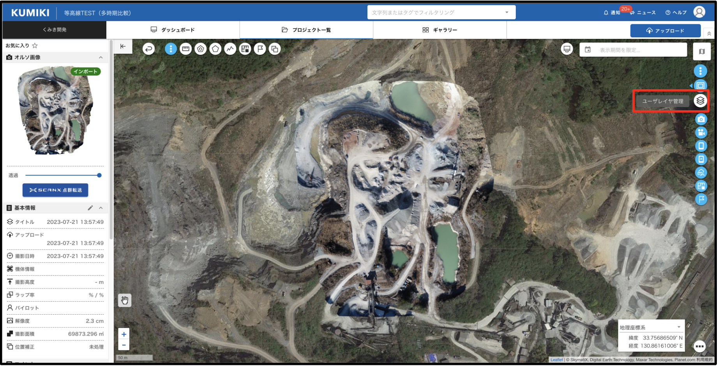Open the tag filter dropdown arrow
The height and width of the screenshot is (366, 720).
(x=507, y=12)
